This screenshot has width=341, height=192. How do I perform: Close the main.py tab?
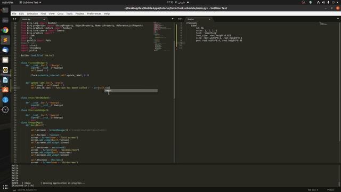tap(44, 19)
